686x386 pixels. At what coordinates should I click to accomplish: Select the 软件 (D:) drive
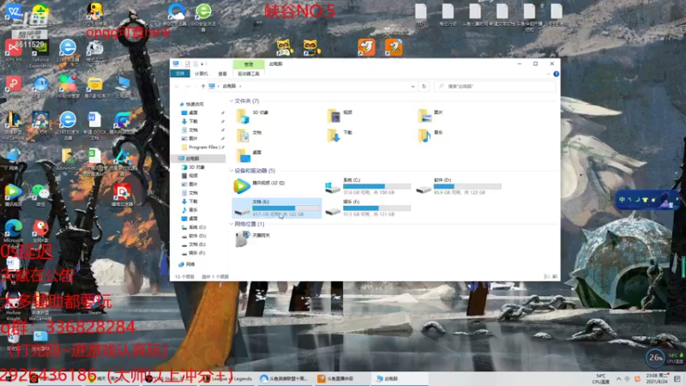click(x=459, y=186)
